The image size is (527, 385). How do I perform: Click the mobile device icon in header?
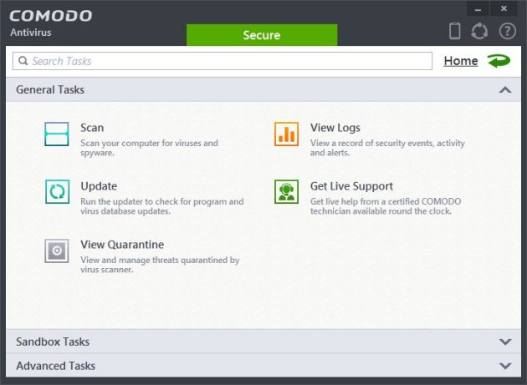click(455, 32)
